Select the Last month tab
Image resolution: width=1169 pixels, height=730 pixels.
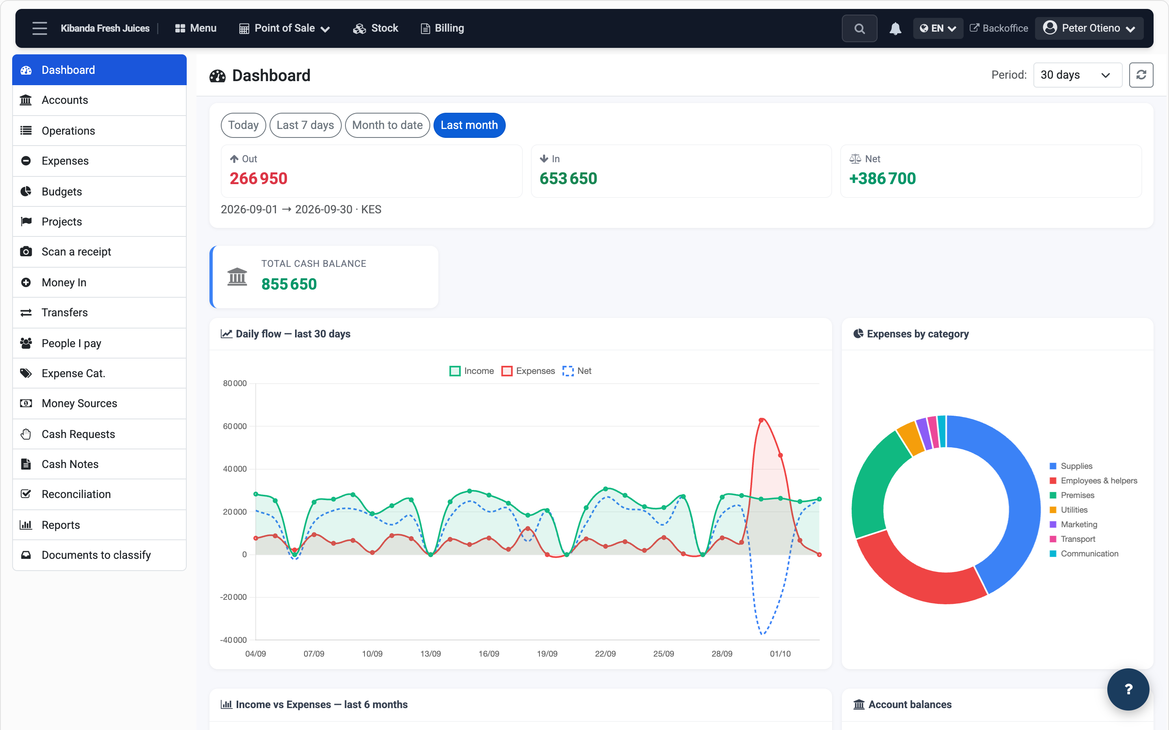(469, 125)
